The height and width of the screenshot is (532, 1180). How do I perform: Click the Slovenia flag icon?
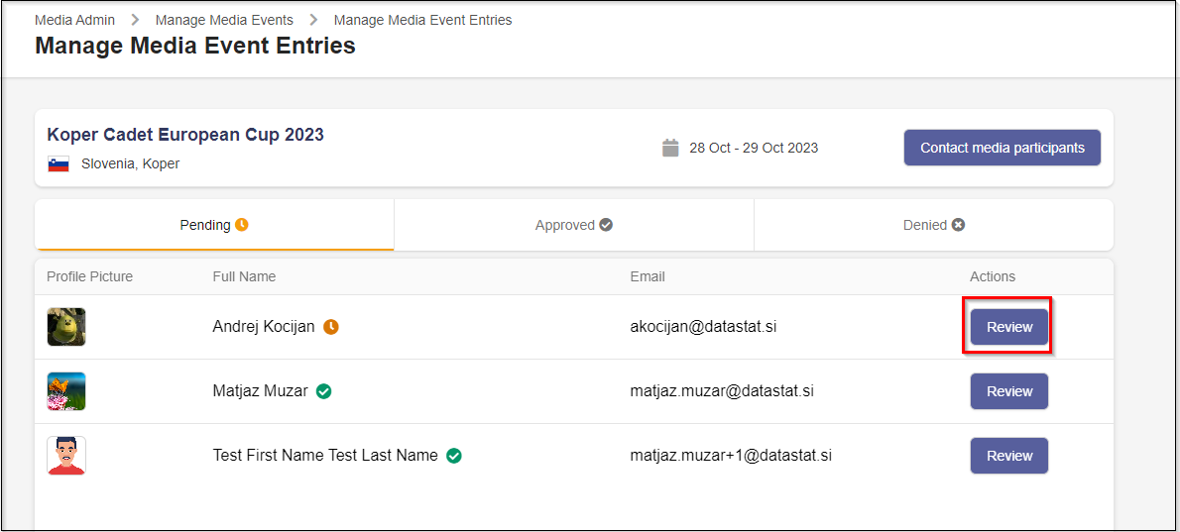click(x=59, y=164)
